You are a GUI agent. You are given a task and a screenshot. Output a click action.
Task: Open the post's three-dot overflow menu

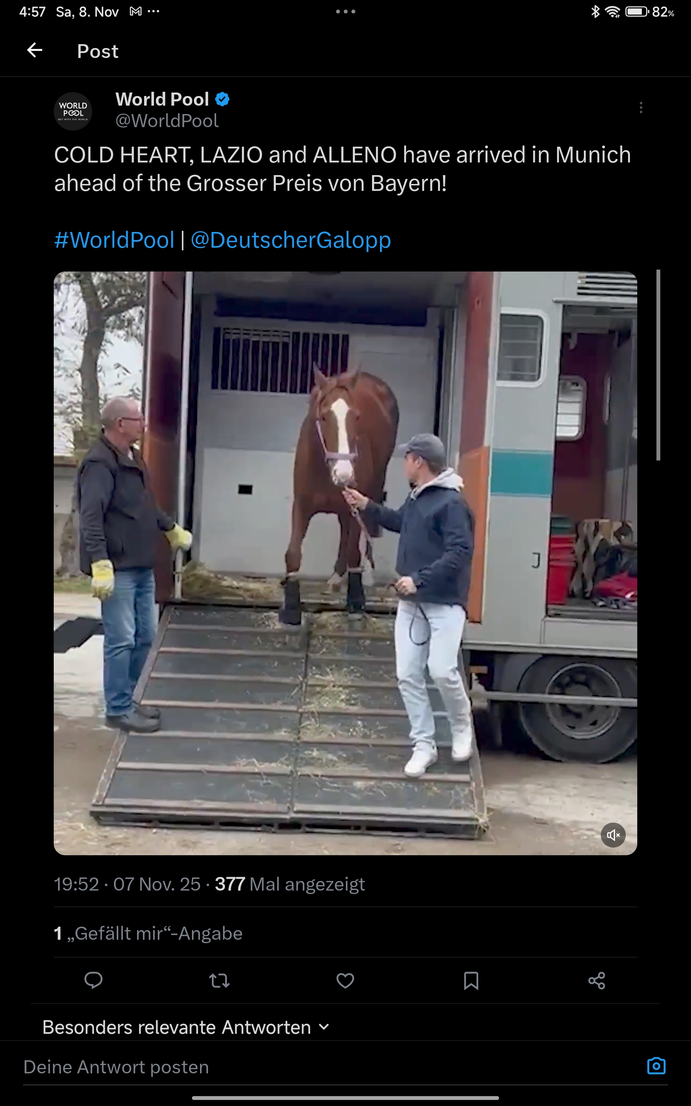[x=641, y=108]
